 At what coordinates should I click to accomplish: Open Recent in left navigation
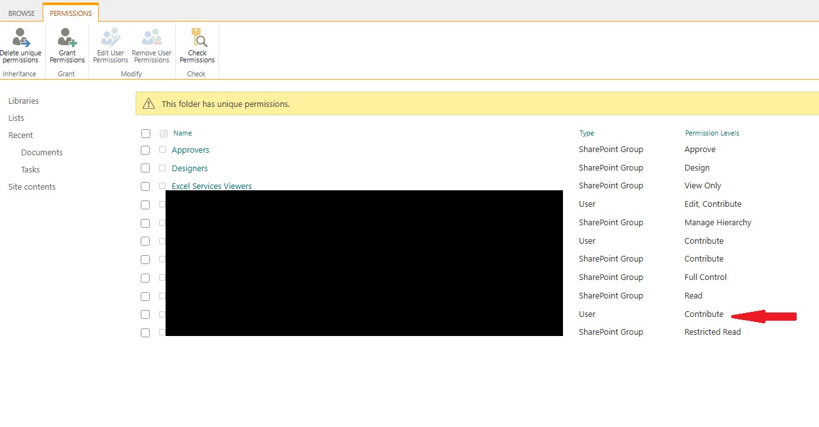[x=20, y=135]
